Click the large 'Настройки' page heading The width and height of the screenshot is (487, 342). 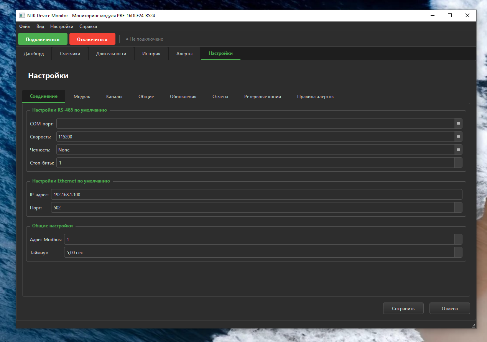48,76
